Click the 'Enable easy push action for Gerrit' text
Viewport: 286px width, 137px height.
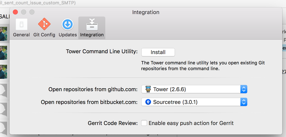(x=191, y=123)
